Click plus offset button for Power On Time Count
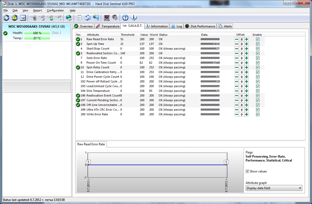 246,63
